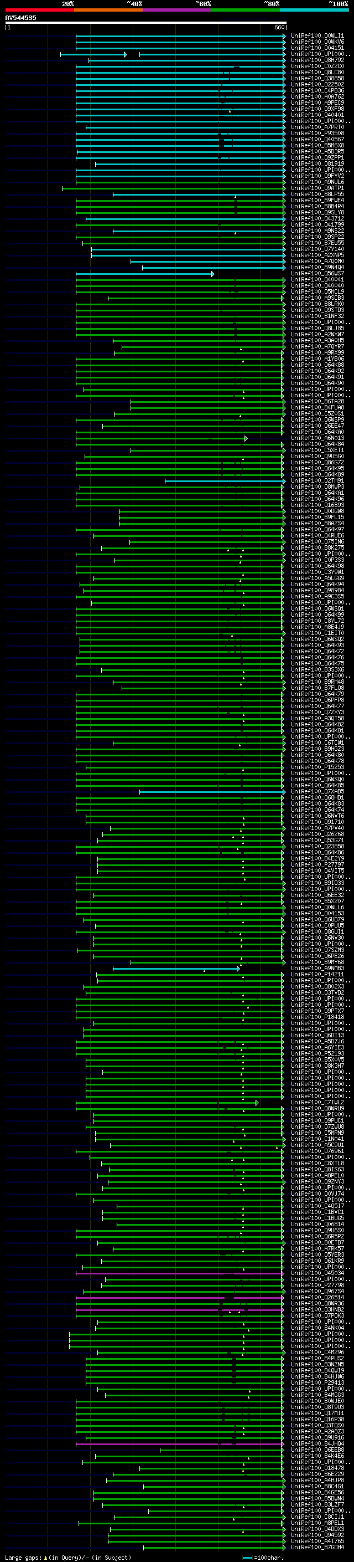Click the label UniRef100_P93508

coord(317,134)
